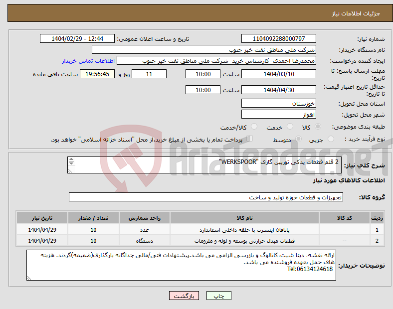Click the response deadline time 10:00 field
Screen dimensions: 393x309
pos(203,74)
